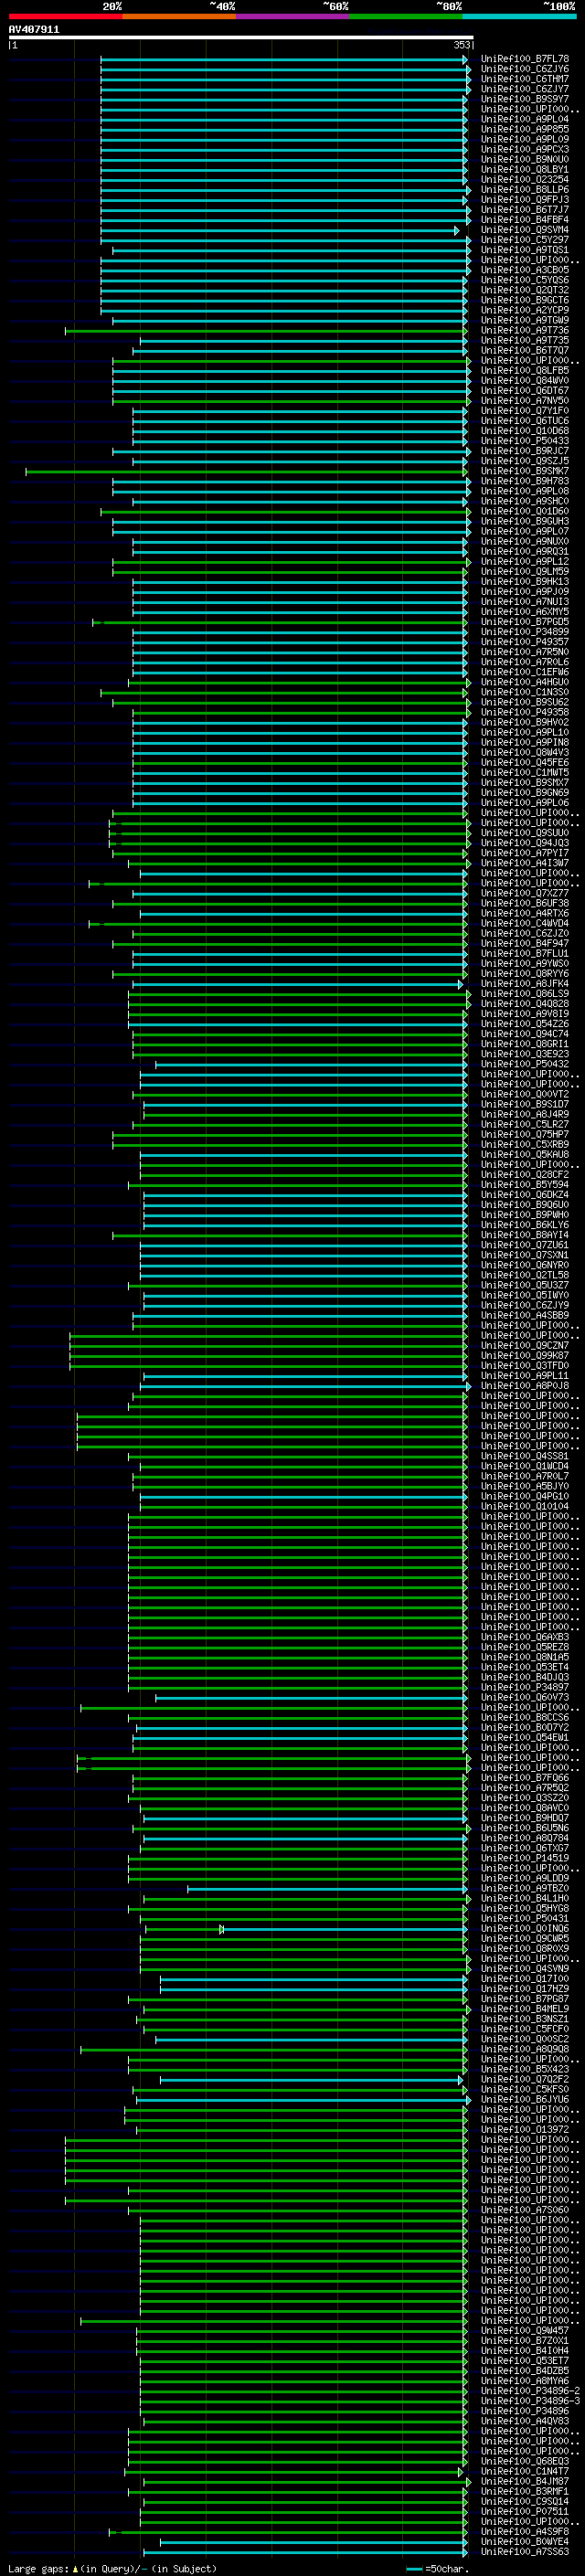The height and width of the screenshot is (2576, 585).
Task: Open hit UniRef100_A9PL11
Action: pyautogui.click(x=524, y=1376)
